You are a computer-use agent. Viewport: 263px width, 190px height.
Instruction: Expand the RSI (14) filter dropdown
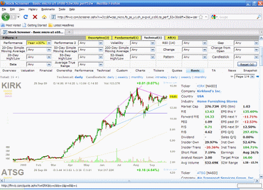[194, 43]
